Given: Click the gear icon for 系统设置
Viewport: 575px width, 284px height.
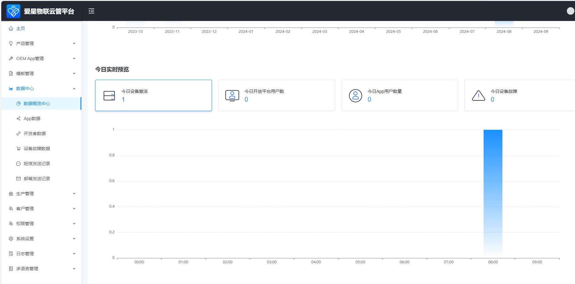Looking at the screenshot, I should (11, 239).
